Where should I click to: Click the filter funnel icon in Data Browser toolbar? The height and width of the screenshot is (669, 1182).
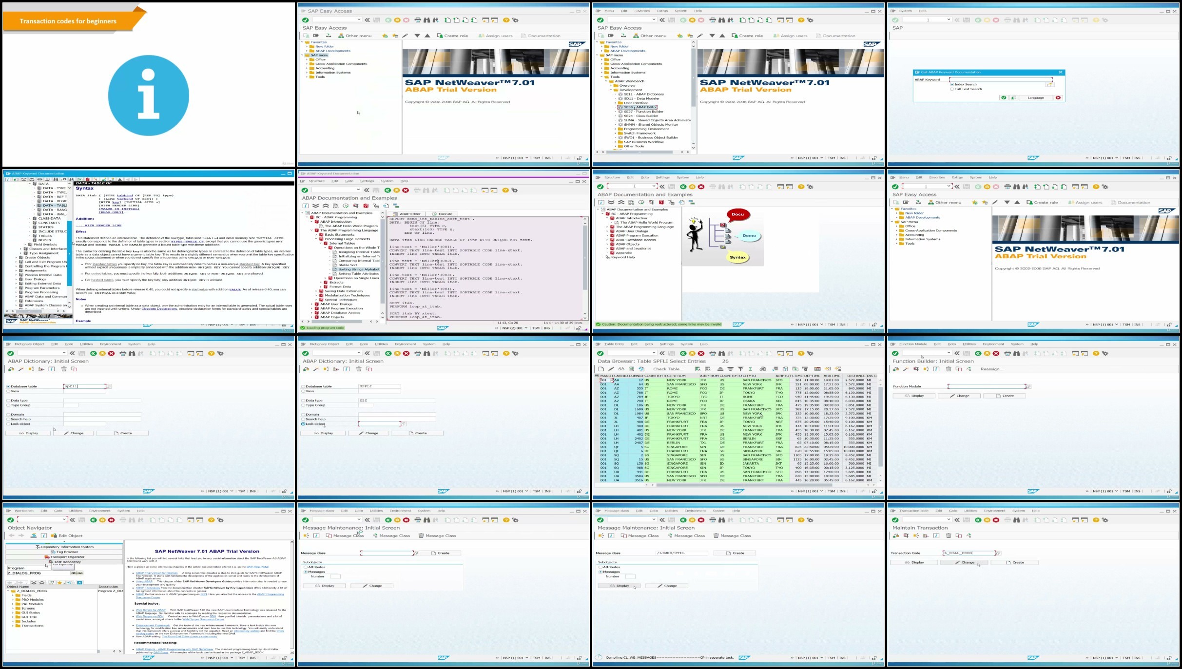click(740, 369)
